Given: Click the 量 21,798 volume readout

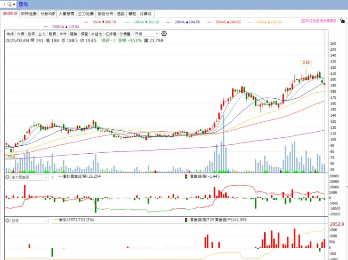Looking at the screenshot, I should pos(154,40).
